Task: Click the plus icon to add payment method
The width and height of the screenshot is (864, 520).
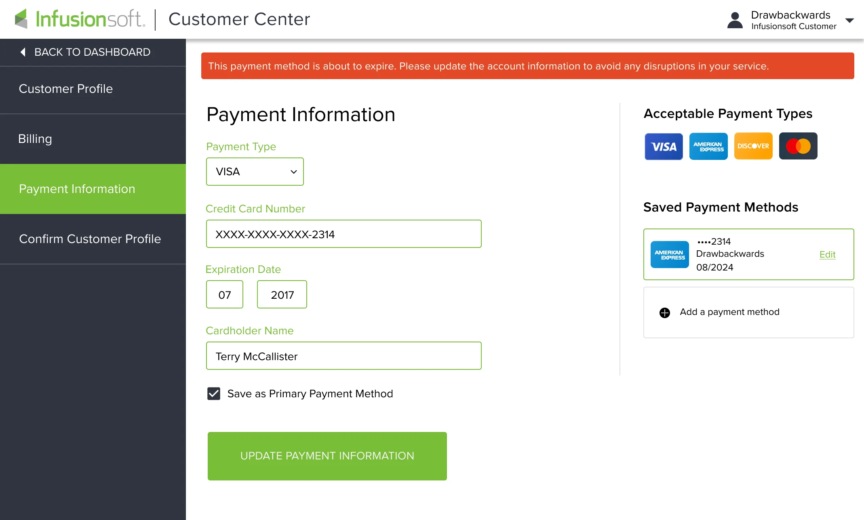Action: pyautogui.click(x=664, y=312)
